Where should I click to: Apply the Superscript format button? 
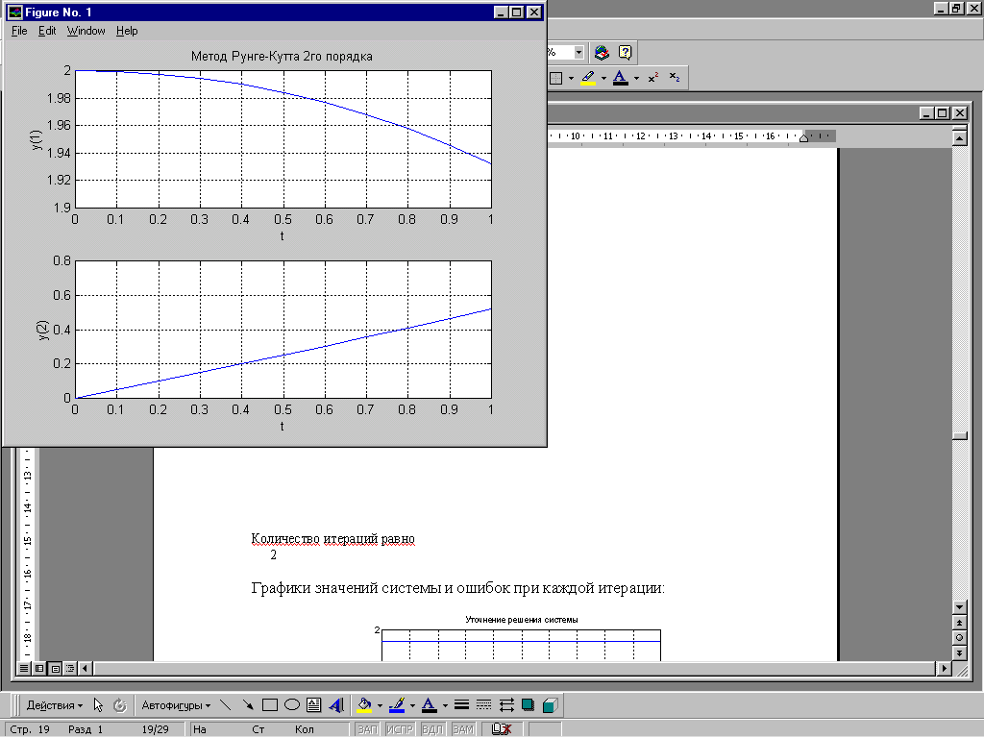click(x=652, y=78)
